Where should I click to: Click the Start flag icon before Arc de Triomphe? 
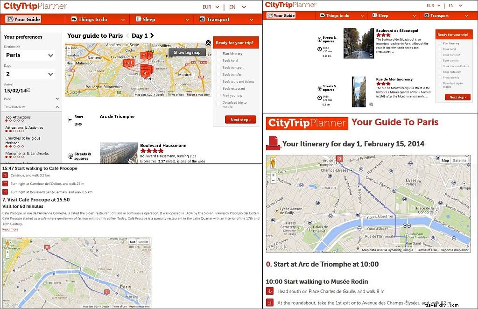[70, 121]
